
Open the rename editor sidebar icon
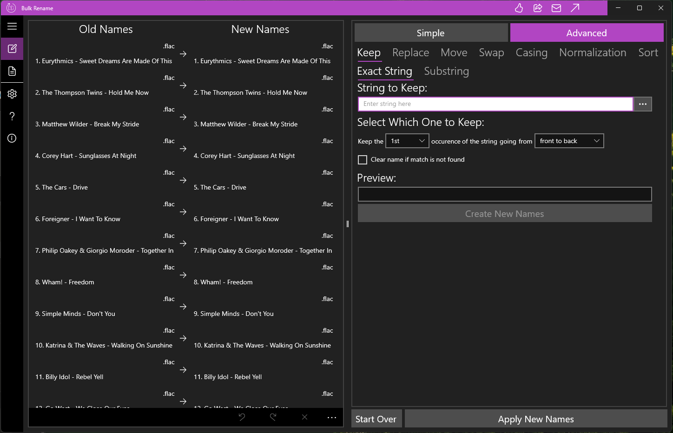click(x=12, y=49)
